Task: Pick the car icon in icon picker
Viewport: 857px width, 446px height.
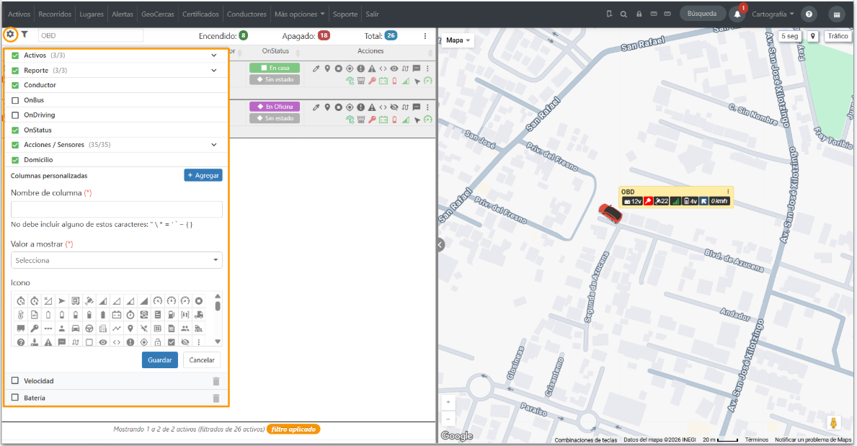Action: [76, 328]
